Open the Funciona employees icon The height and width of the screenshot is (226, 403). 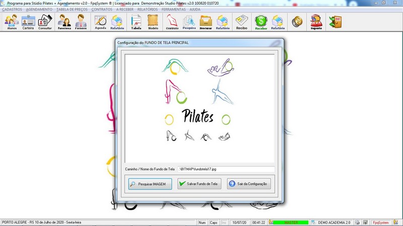[x=64, y=22]
